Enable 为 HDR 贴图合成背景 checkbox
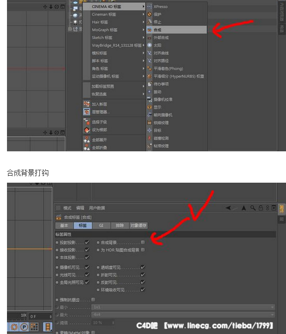The width and height of the screenshot is (286, 334). point(143,250)
